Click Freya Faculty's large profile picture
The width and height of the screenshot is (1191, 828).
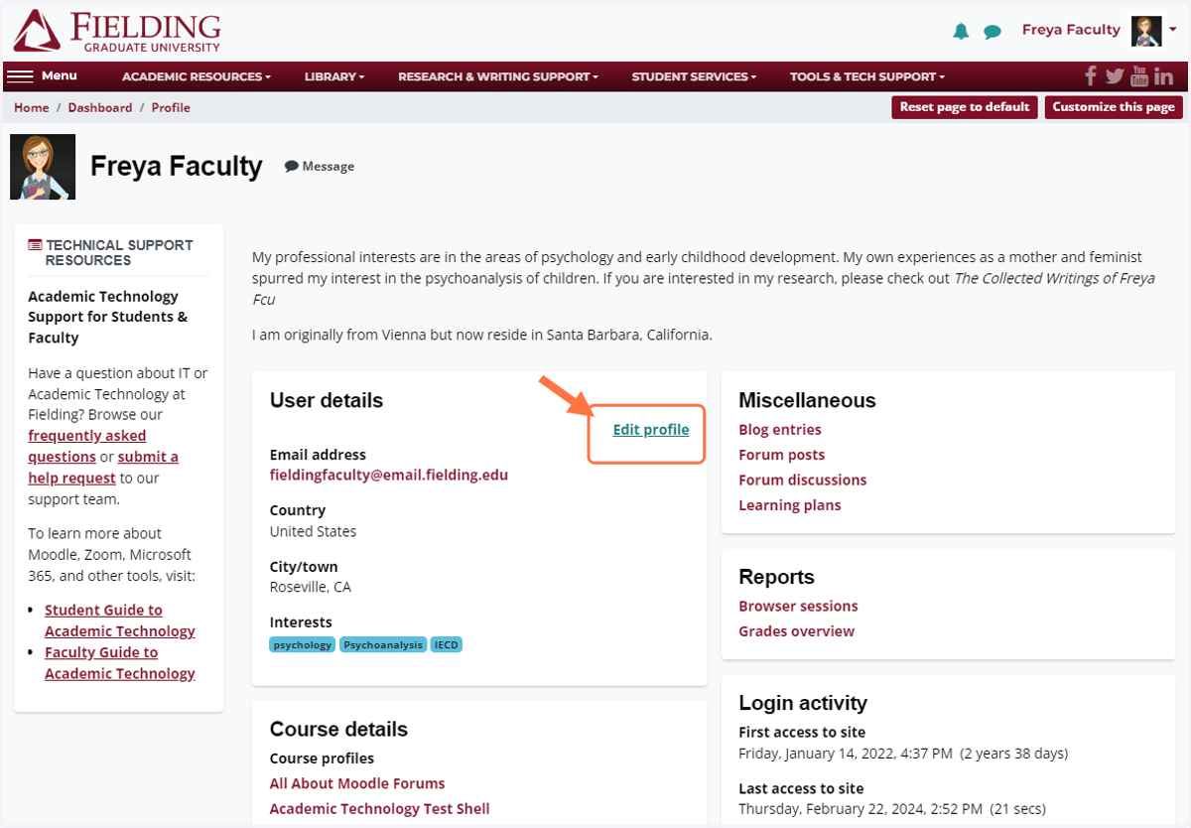coord(43,167)
